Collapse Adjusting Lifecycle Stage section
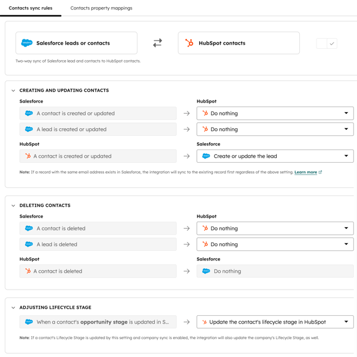357x357 pixels. pos(14,308)
